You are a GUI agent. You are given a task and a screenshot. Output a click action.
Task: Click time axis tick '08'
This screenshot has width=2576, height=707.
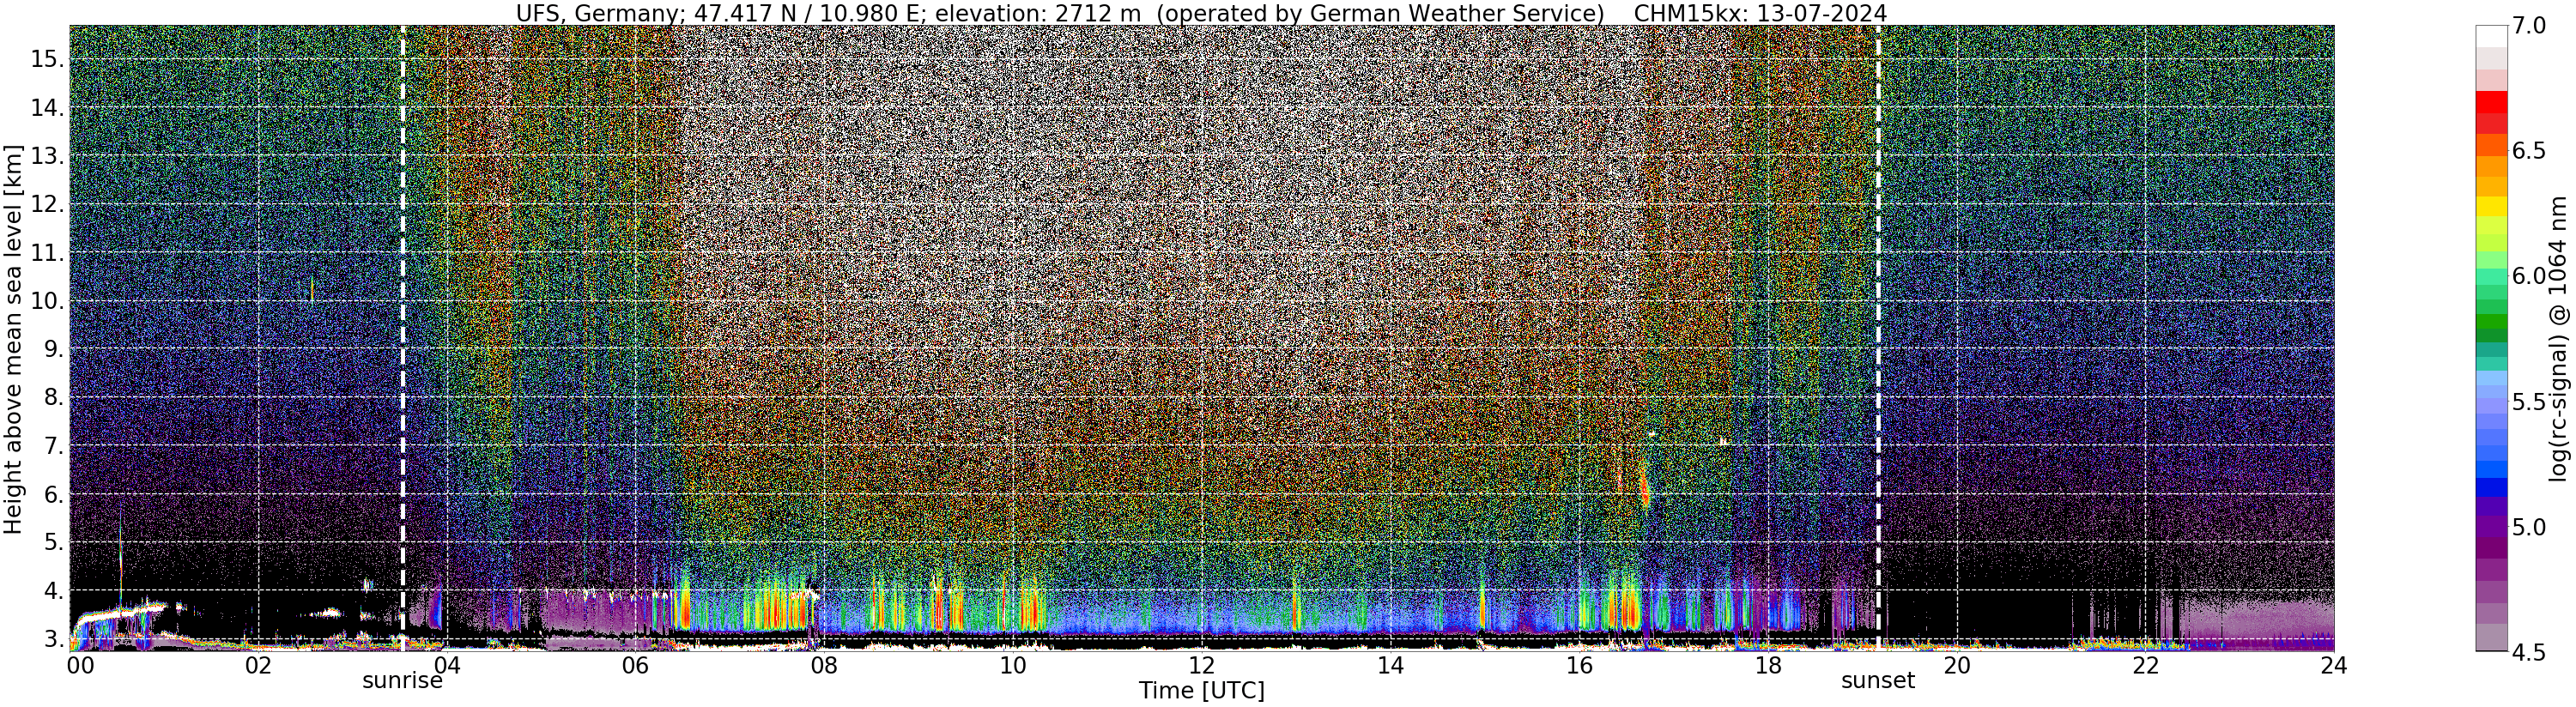click(x=824, y=665)
